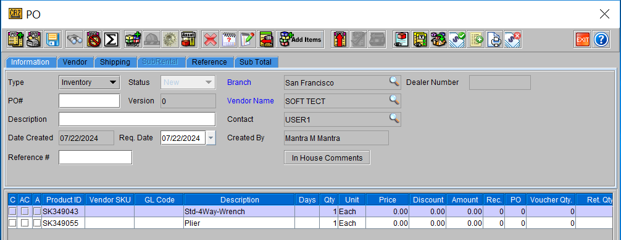Click the Days column header
Viewport: 621px width, 240px height.
tap(307, 200)
